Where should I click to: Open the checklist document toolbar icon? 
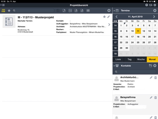64,11
